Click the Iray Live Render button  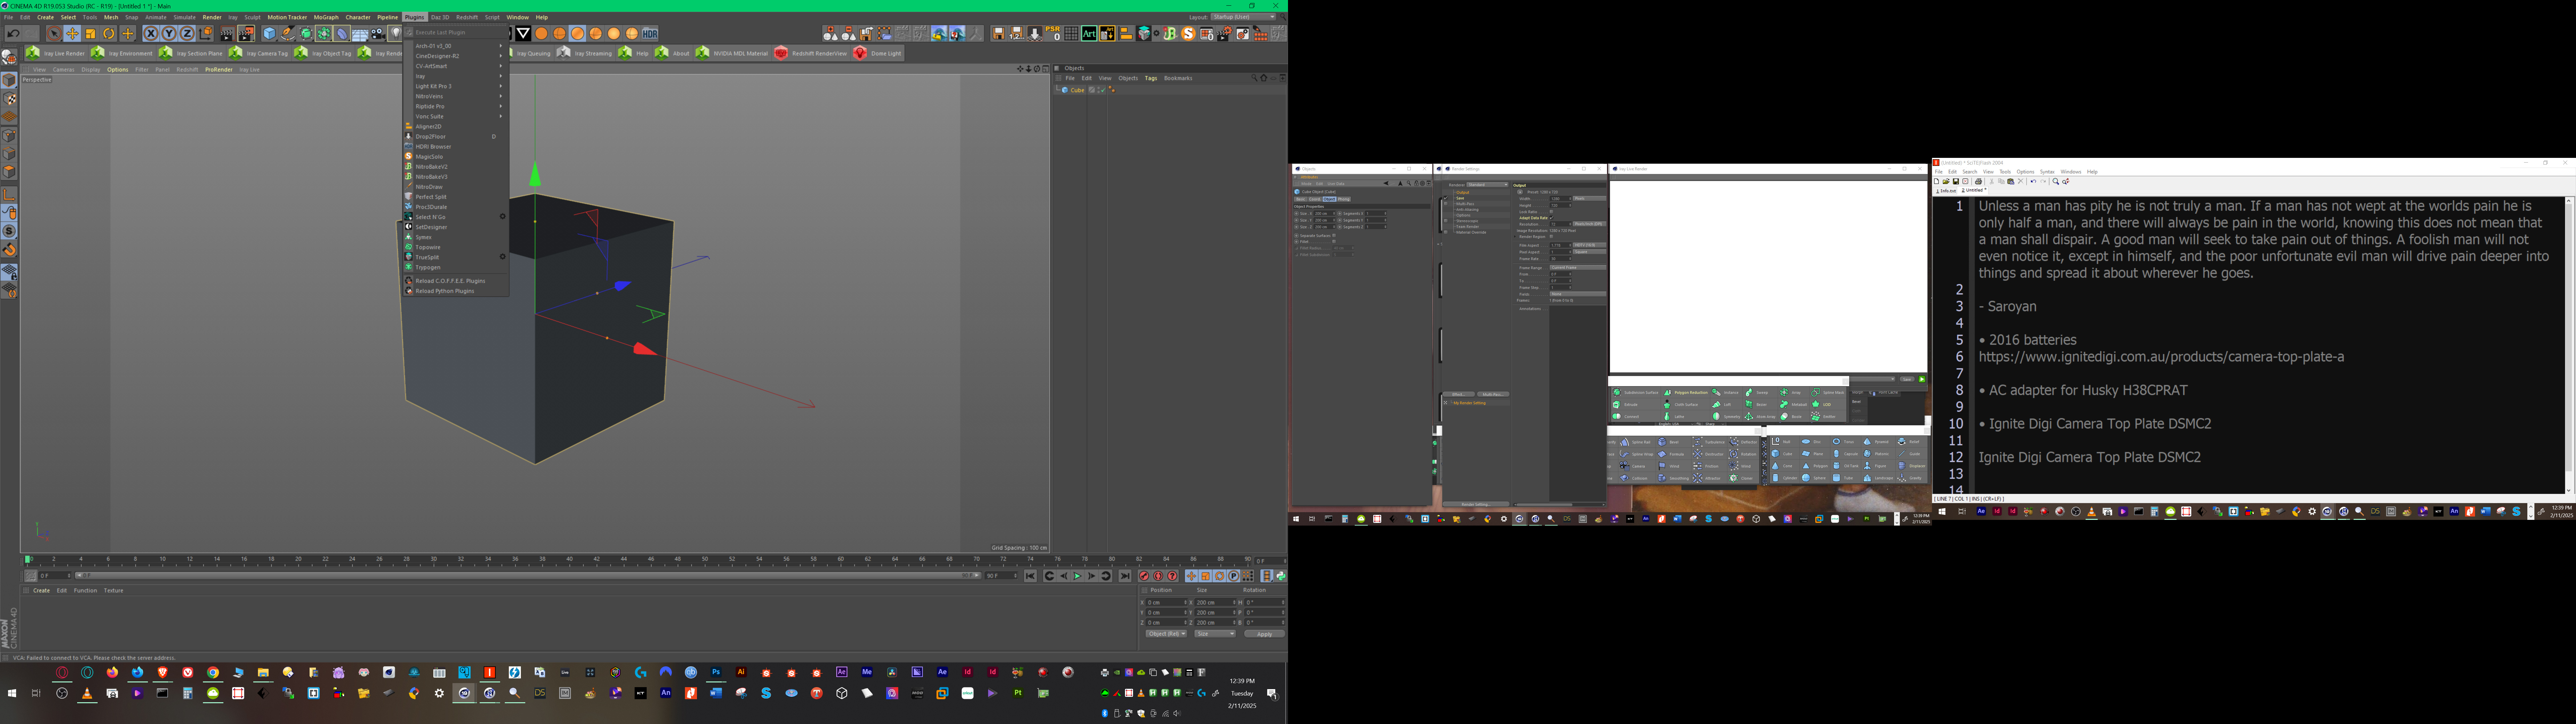coord(56,53)
